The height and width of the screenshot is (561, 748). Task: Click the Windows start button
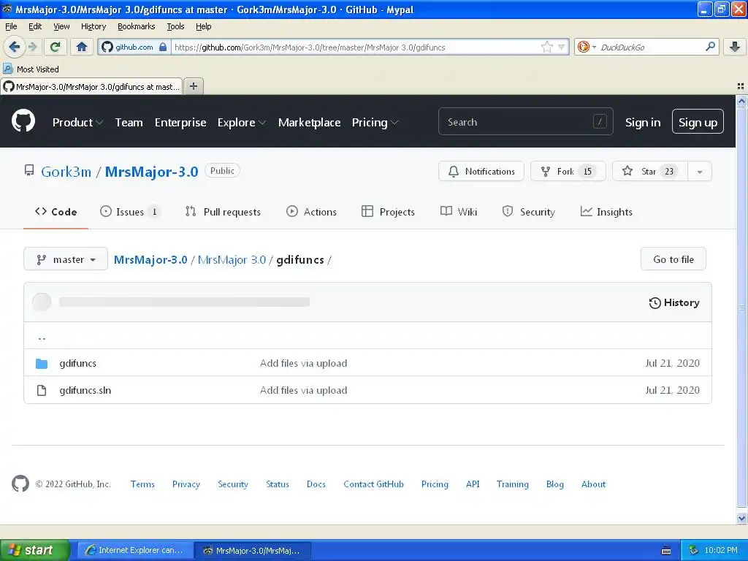(x=35, y=551)
